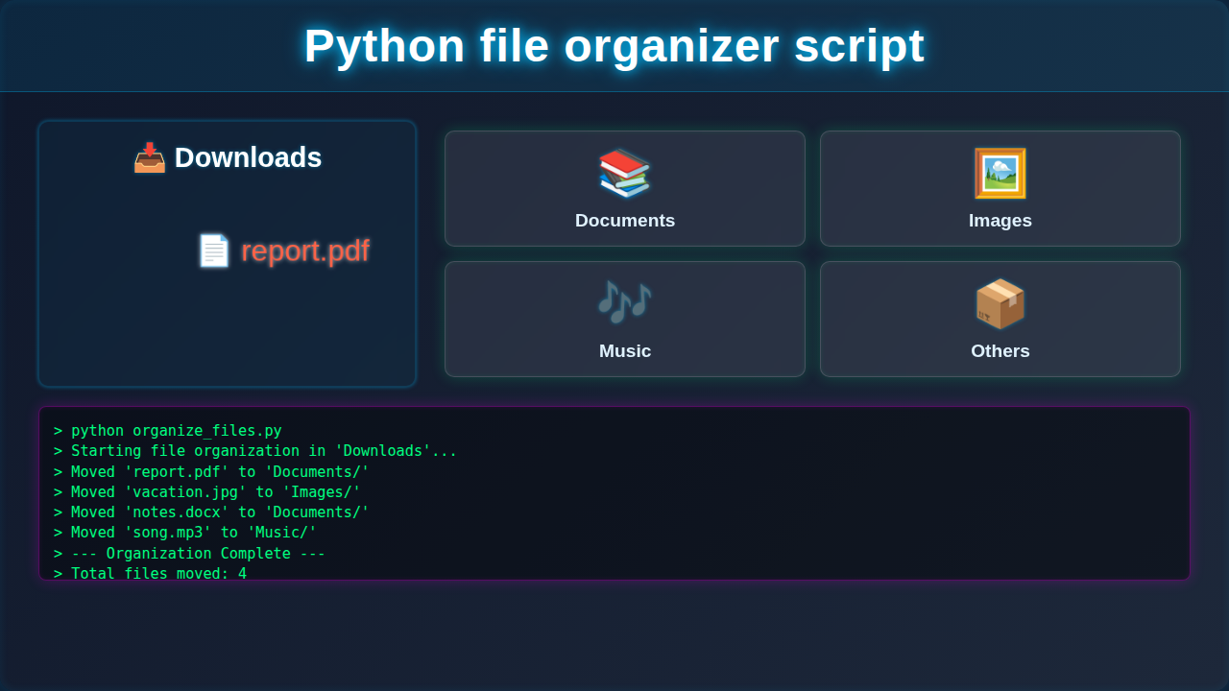The height and width of the screenshot is (691, 1229).
Task: Click the terminal output panel
Action: click(x=614, y=493)
